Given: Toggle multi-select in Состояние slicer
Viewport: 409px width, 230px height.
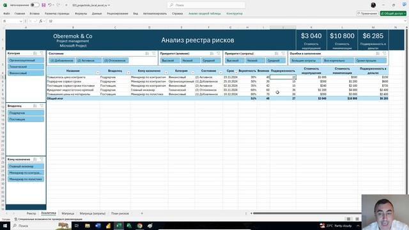Looking at the screenshot, I should pos(147,54).
